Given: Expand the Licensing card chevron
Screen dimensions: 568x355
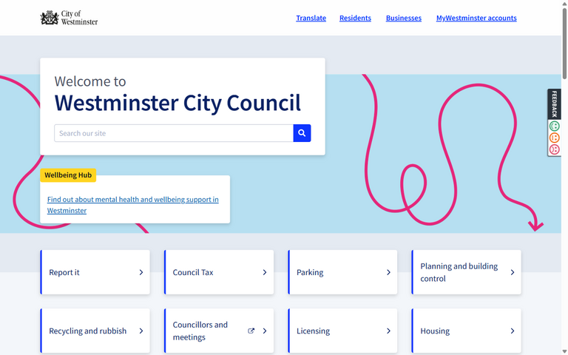Looking at the screenshot, I should coord(388,331).
